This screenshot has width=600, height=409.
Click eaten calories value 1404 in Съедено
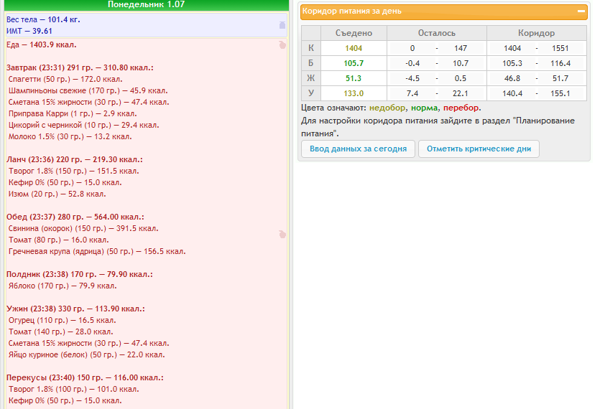[354, 48]
